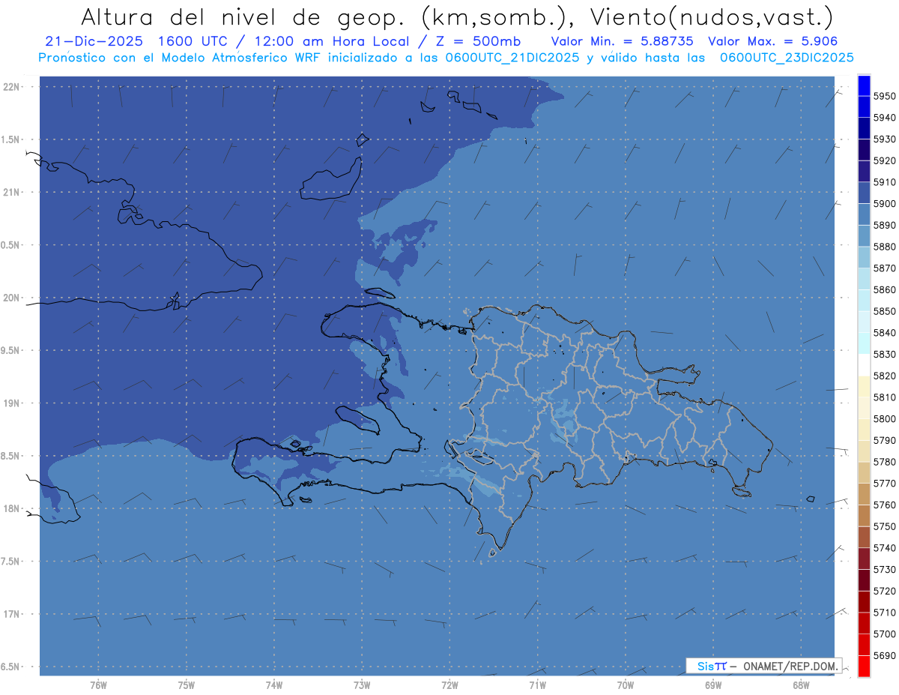Pick the color swatch between 5890 and 5900
Image resolution: width=899 pixels, height=695 pixels.
click(863, 214)
